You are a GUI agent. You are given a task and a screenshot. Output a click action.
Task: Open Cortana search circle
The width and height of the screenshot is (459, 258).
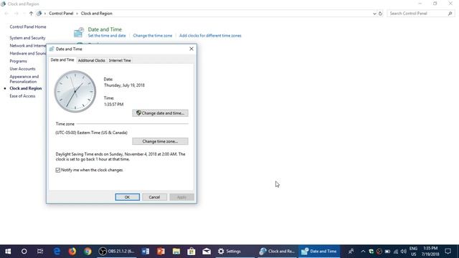click(x=24, y=252)
